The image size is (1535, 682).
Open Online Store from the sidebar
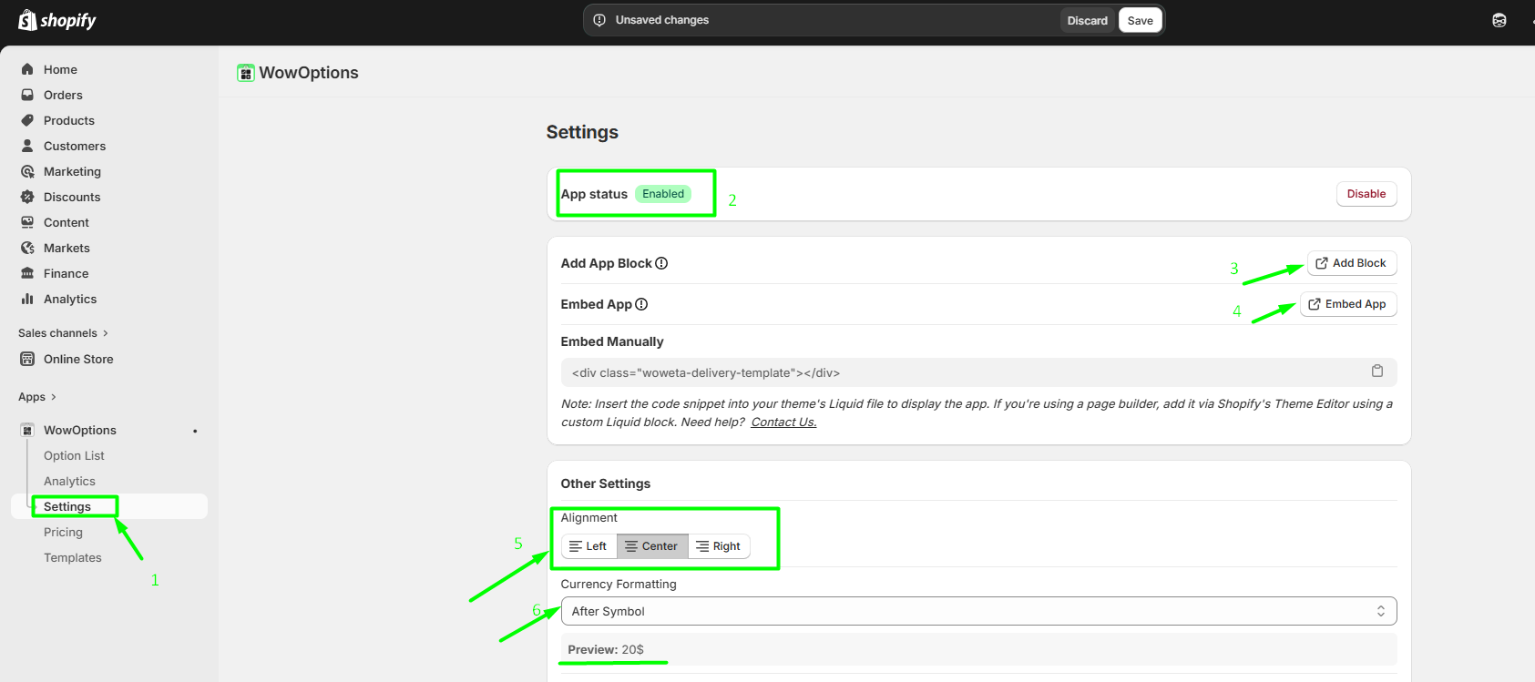click(x=78, y=359)
